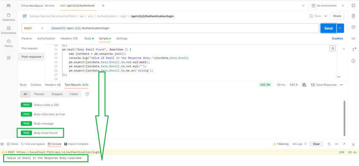Viewport: 359px width, 166px height.
Task: Open the POST method dropdown
Action: 34,28
